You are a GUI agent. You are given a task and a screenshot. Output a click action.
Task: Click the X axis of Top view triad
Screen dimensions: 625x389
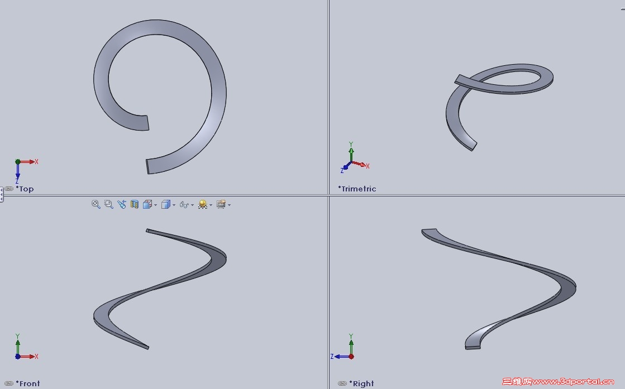[28, 162]
